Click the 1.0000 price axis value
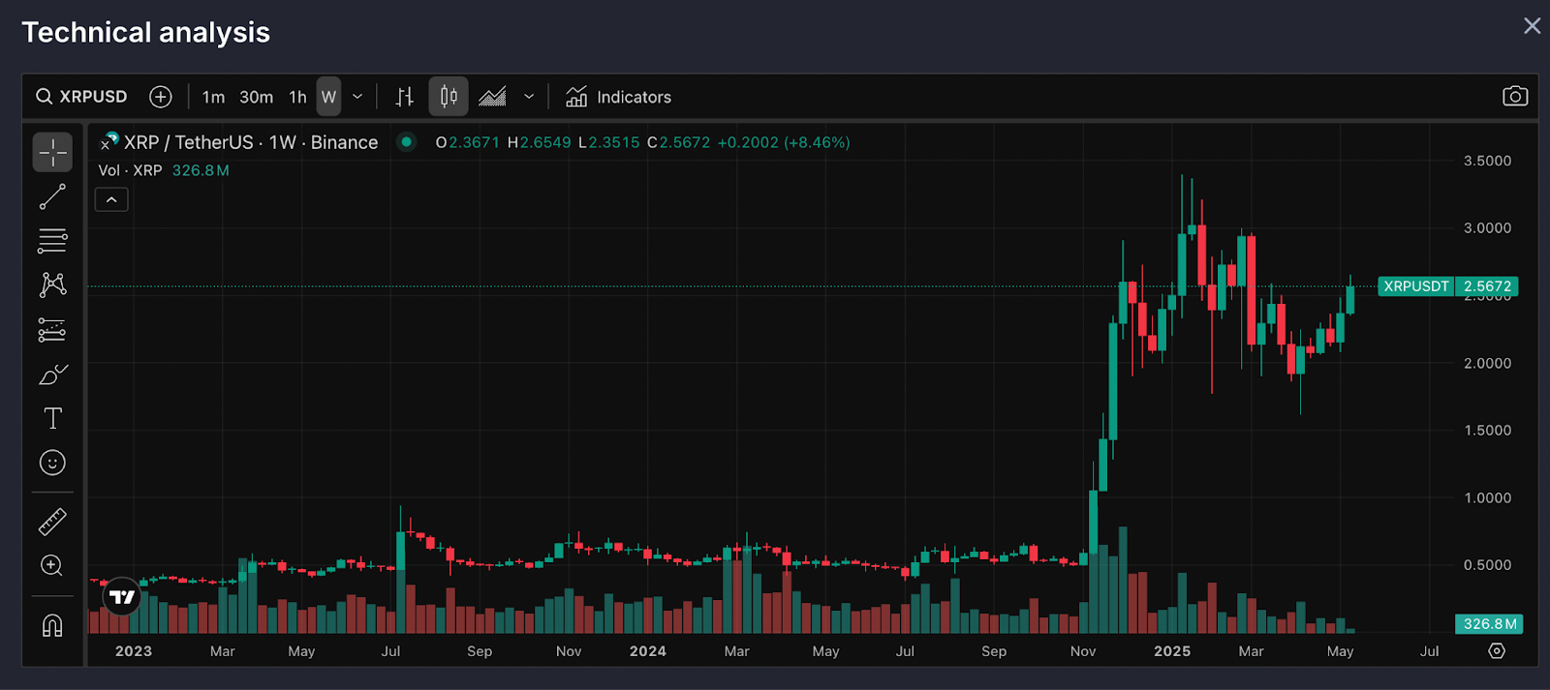This screenshot has height=690, width=1550. (1487, 497)
